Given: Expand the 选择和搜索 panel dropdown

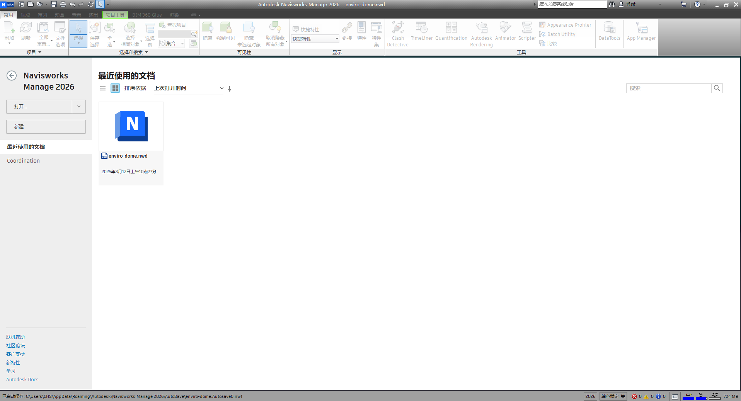Looking at the screenshot, I should (x=134, y=52).
